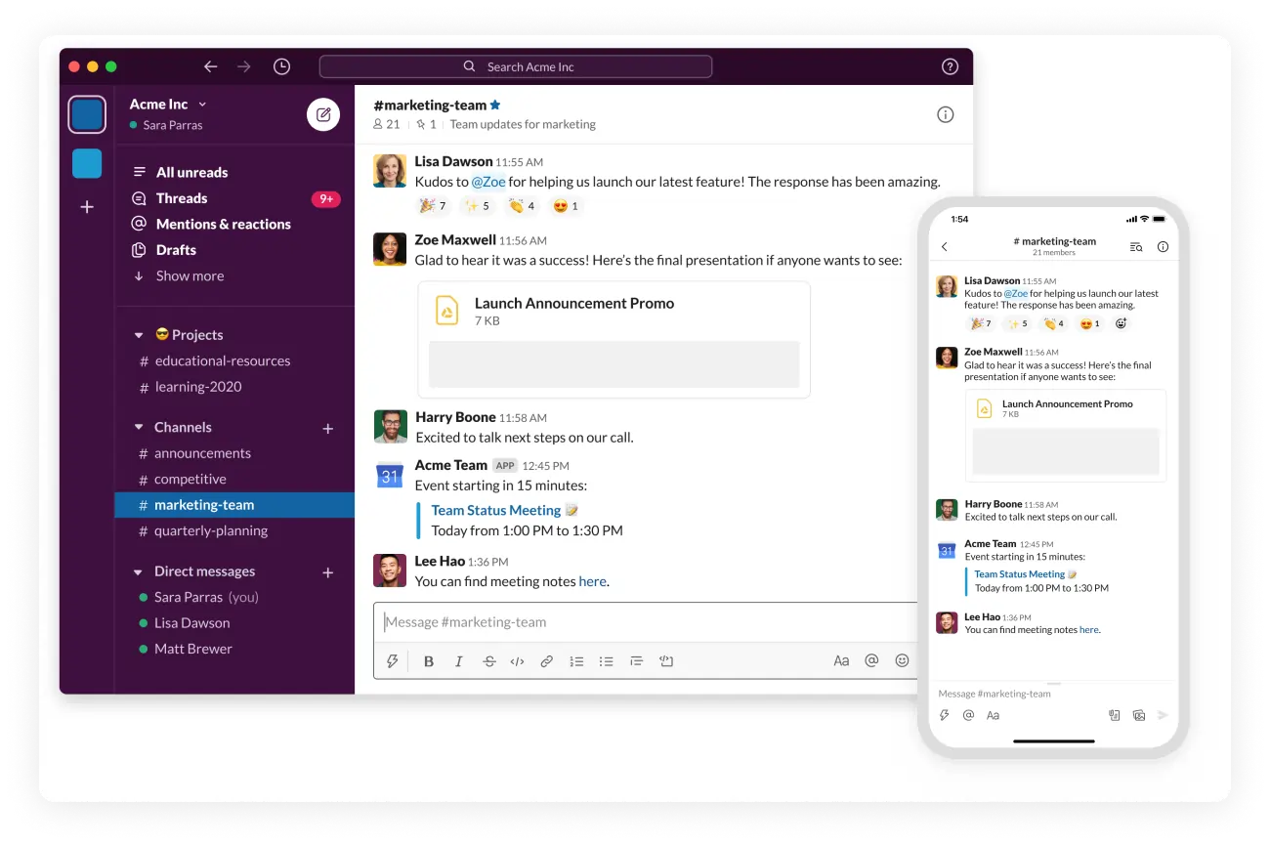The width and height of the screenshot is (1270, 845).
Task: Click the meeting notes 'here' link
Action: [x=592, y=580]
